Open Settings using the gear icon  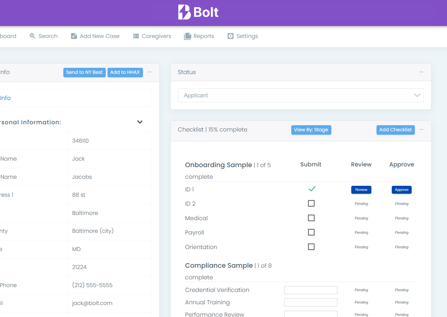tap(230, 36)
